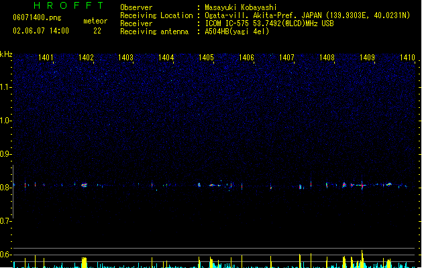This screenshot has height=268, width=422.
Task: Click the 1.0 kHz axis label
Action: [5, 121]
